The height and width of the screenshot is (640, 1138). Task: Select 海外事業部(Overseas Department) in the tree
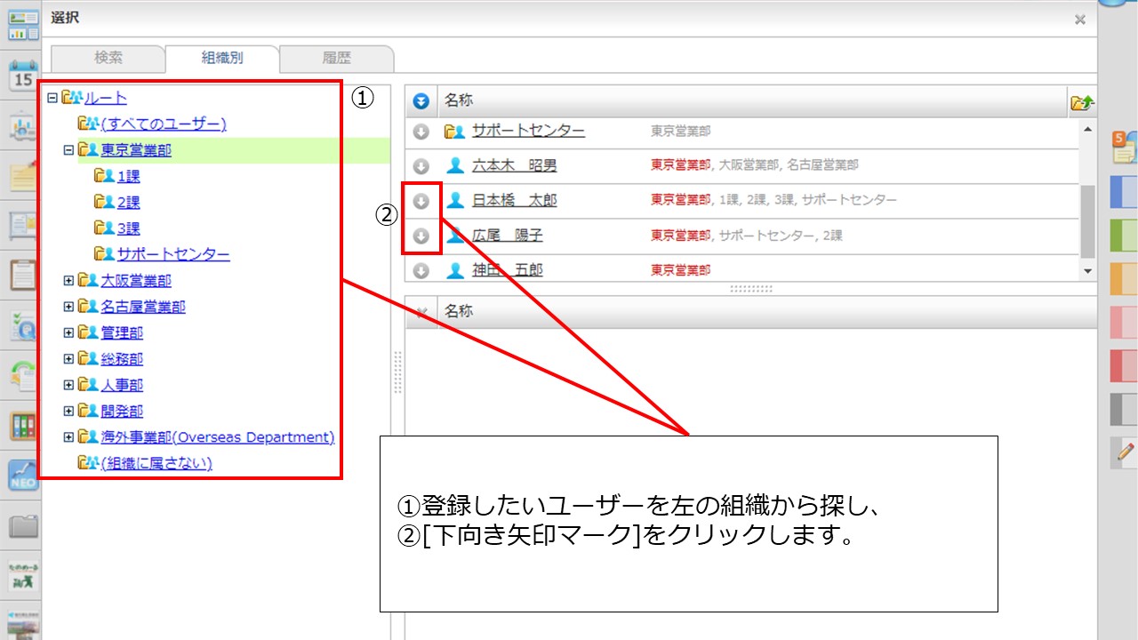(x=218, y=437)
